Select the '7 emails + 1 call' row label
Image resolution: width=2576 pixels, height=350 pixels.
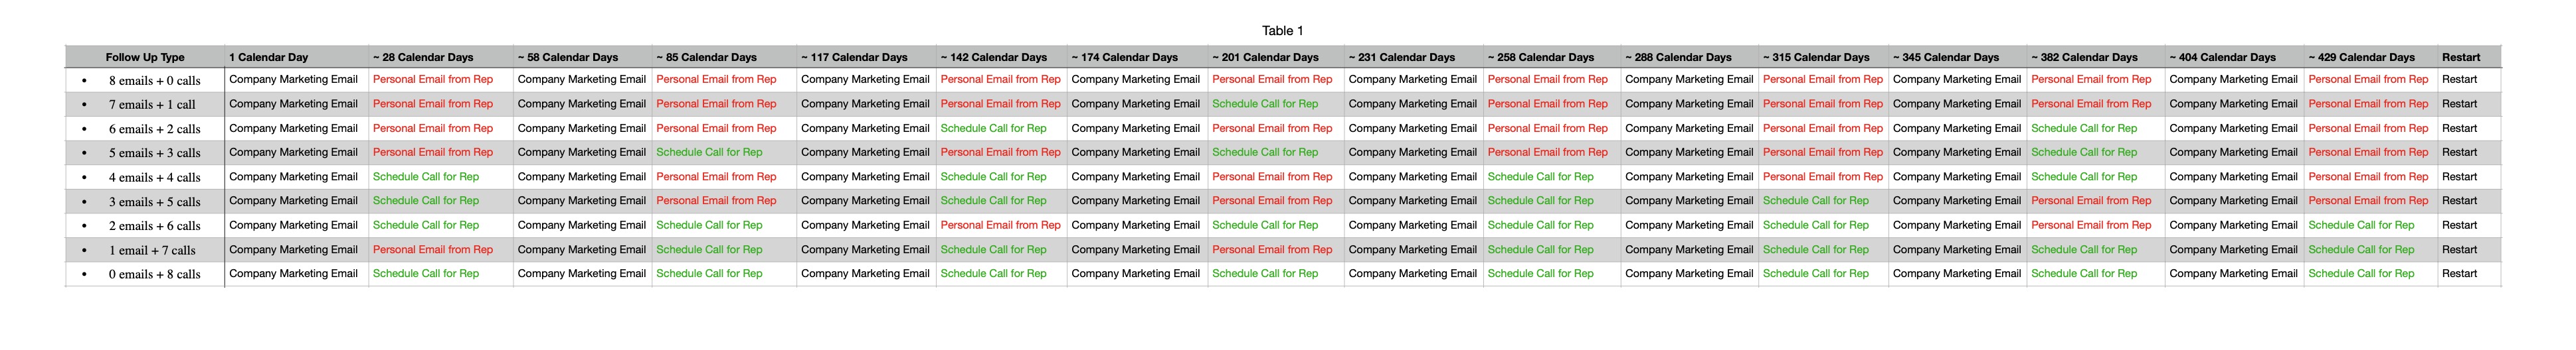(152, 105)
